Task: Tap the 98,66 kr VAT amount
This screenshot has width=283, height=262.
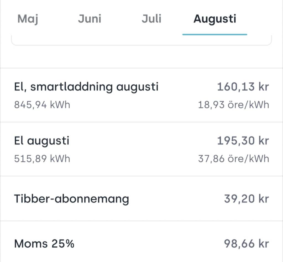Action: [x=247, y=243]
